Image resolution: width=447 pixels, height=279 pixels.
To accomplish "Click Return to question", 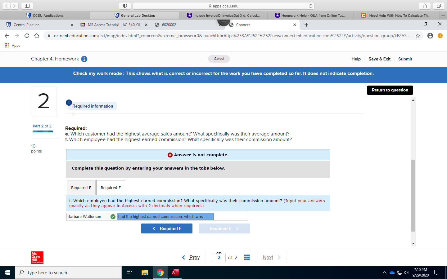I will pyautogui.click(x=390, y=90).
